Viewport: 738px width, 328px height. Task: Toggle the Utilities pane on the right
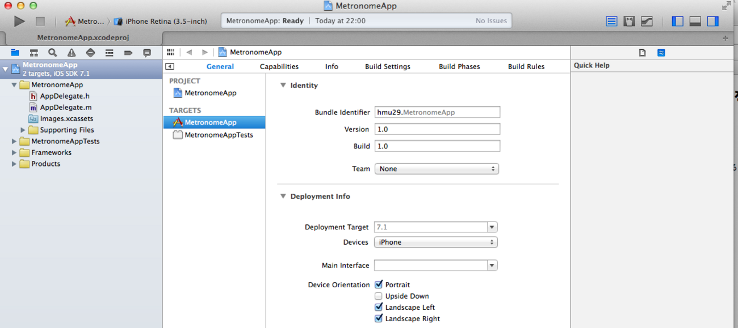click(x=713, y=22)
